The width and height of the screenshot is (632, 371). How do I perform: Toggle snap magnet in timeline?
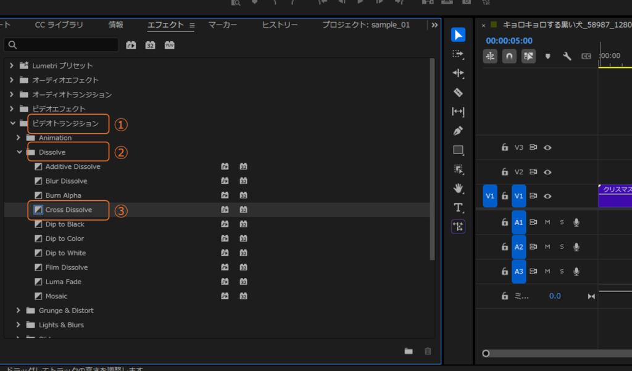(x=509, y=56)
